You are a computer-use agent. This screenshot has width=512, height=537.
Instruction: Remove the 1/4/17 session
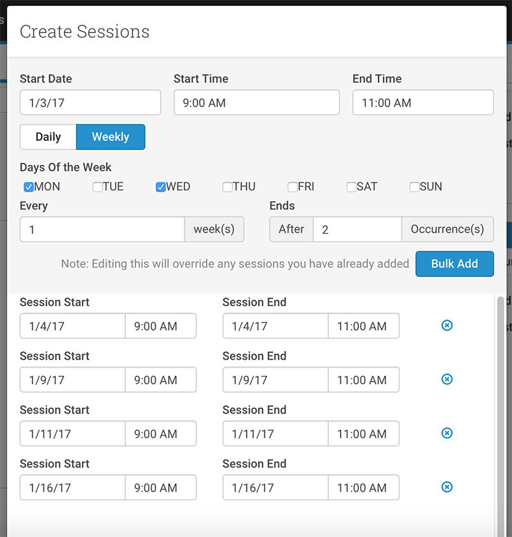446,325
